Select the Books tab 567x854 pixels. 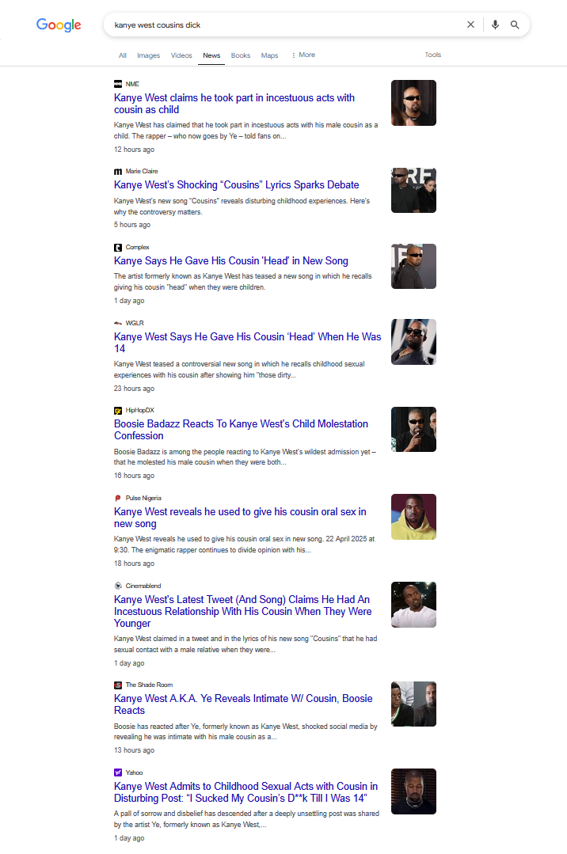click(241, 55)
